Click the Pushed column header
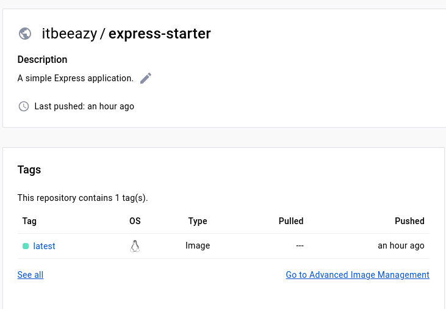The height and width of the screenshot is (309, 446). [x=409, y=221]
